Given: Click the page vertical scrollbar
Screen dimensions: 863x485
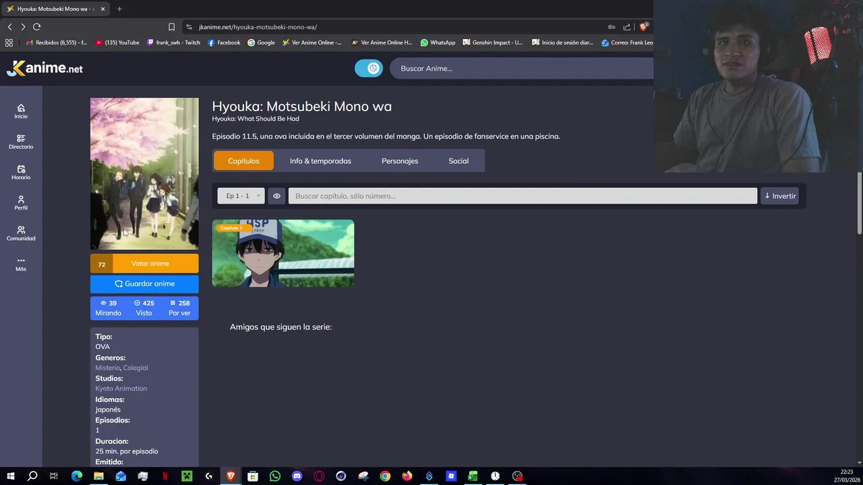Looking at the screenshot, I should (859, 203).
